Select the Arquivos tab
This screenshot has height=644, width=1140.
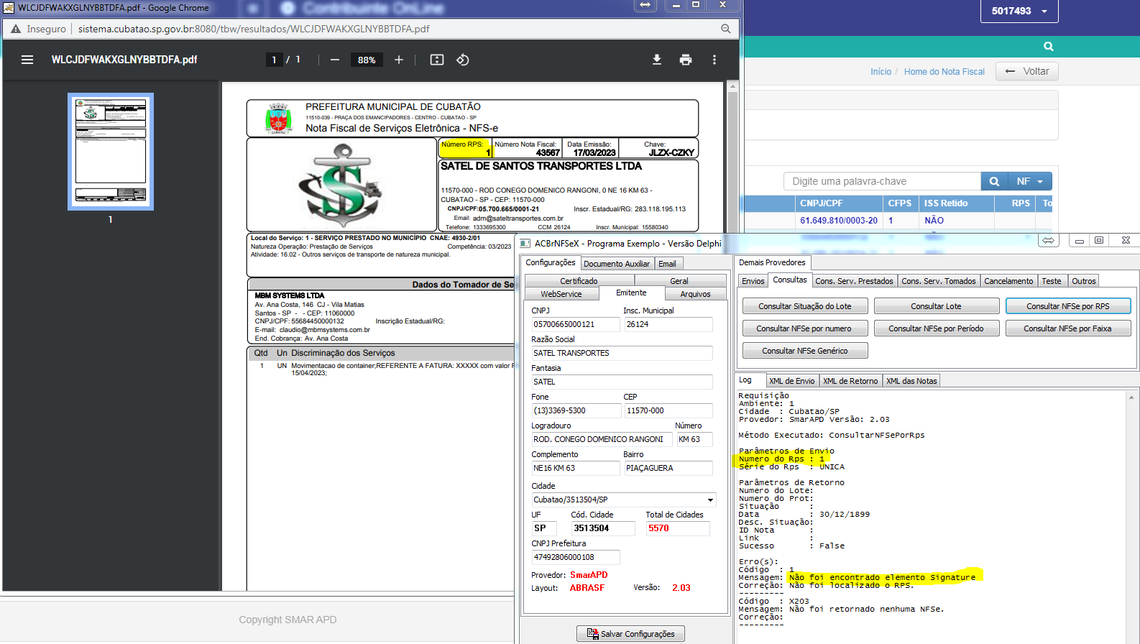pos(695,294)
